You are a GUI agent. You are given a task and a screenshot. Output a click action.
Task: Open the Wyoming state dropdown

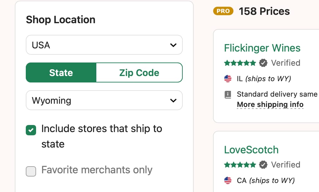104,101
